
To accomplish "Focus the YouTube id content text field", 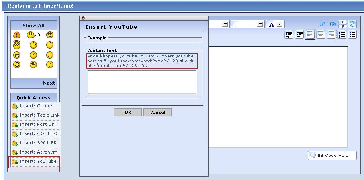I will (142, 82).
